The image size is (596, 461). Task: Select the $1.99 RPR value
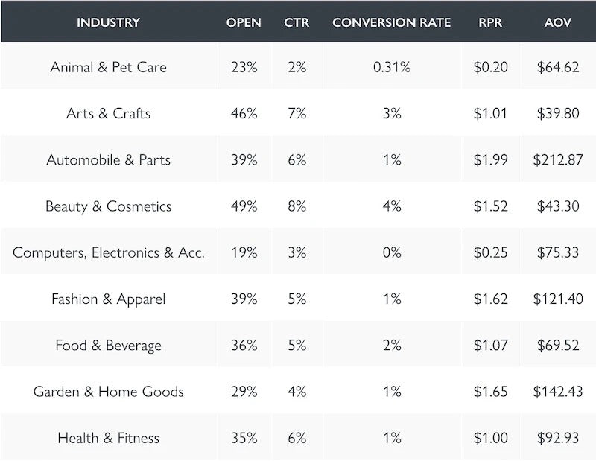tap(490, 160)
